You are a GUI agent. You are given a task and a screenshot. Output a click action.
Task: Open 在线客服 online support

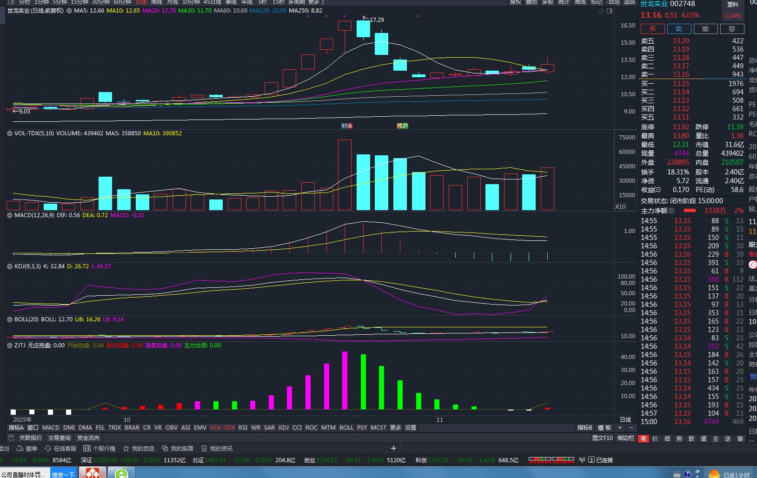60,449
